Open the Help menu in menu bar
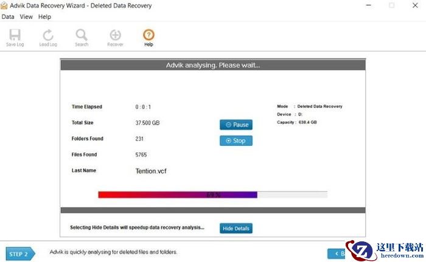Image resolution: width=426 pixels, height=262 pixels. (x=44, y=17)
